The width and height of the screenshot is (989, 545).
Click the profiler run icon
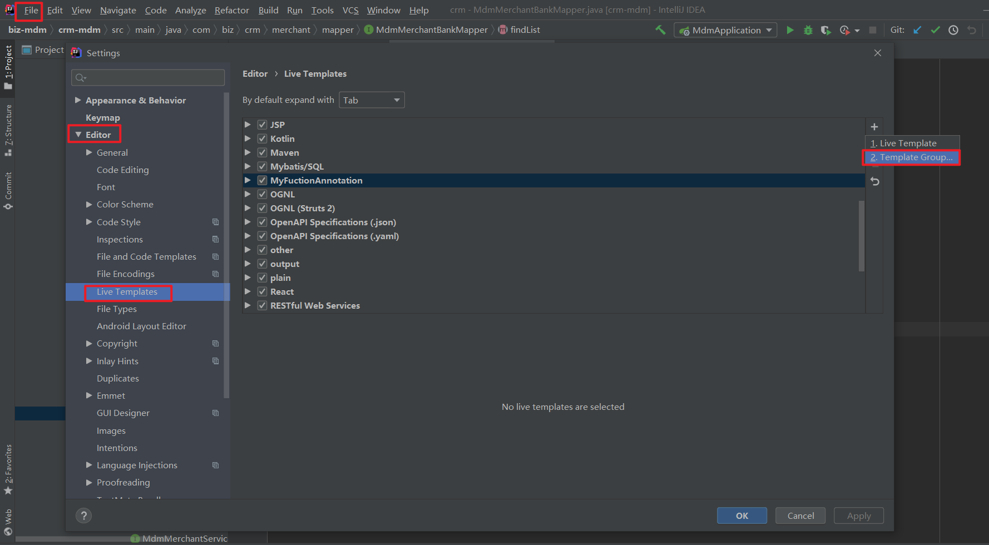(x=845, y=30)
